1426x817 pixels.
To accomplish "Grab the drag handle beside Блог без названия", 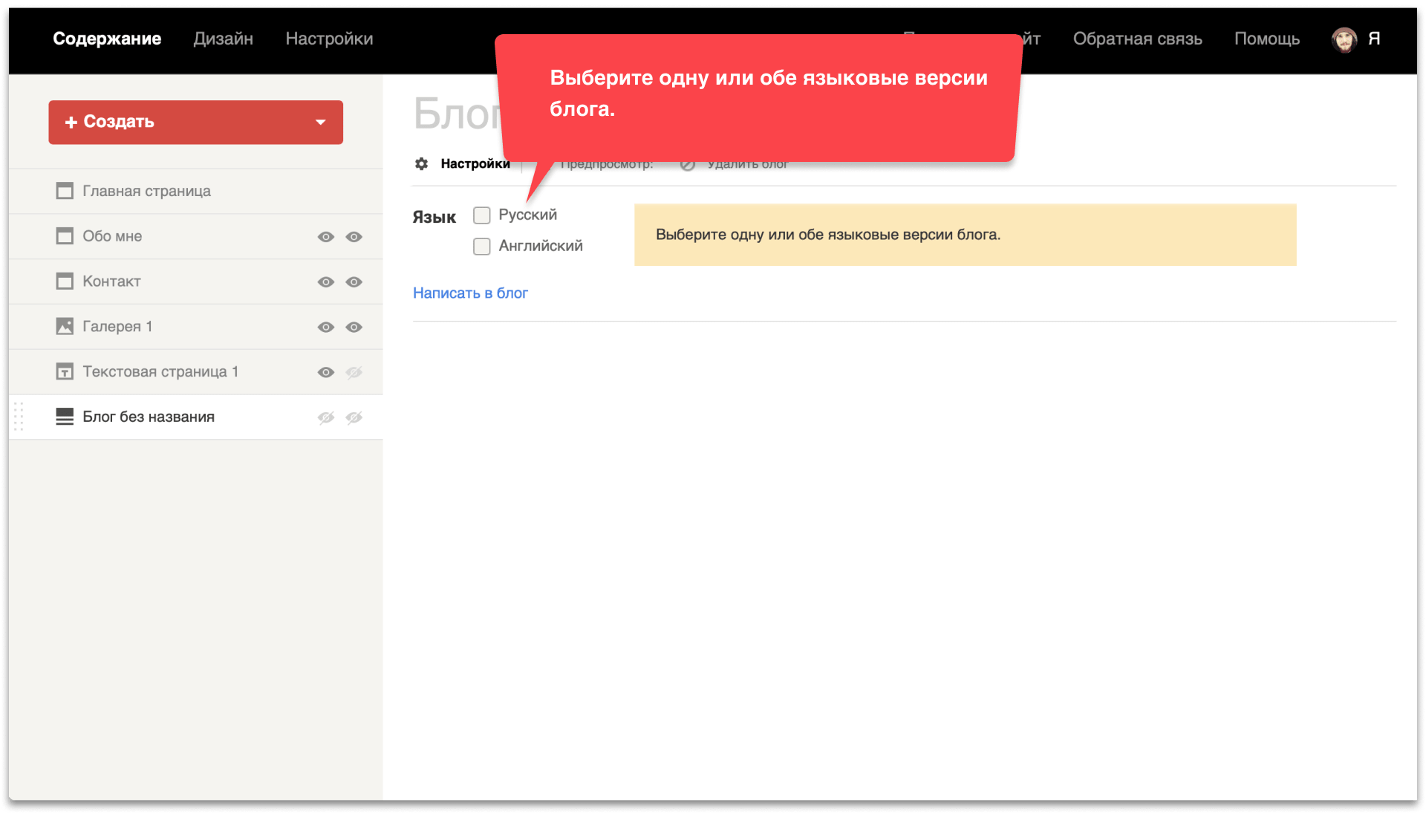I will 19,417.
